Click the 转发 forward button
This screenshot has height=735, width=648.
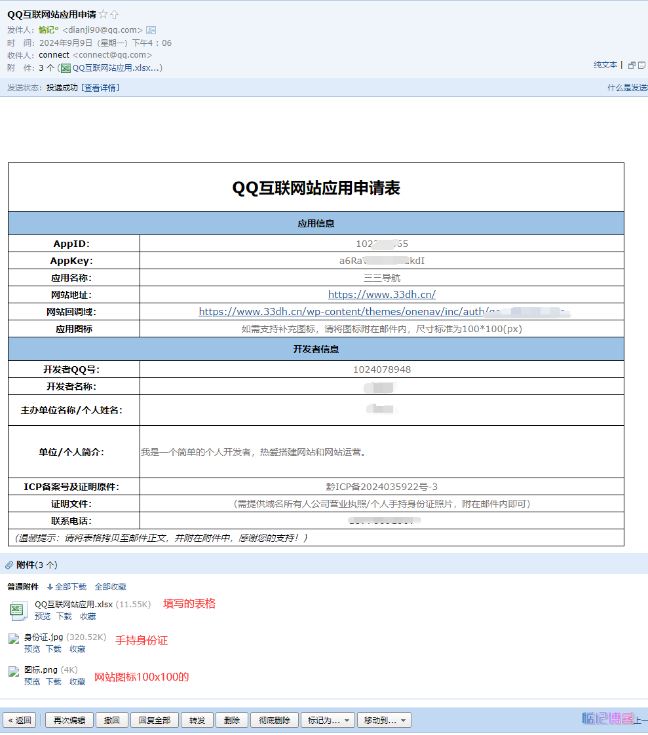197,720
